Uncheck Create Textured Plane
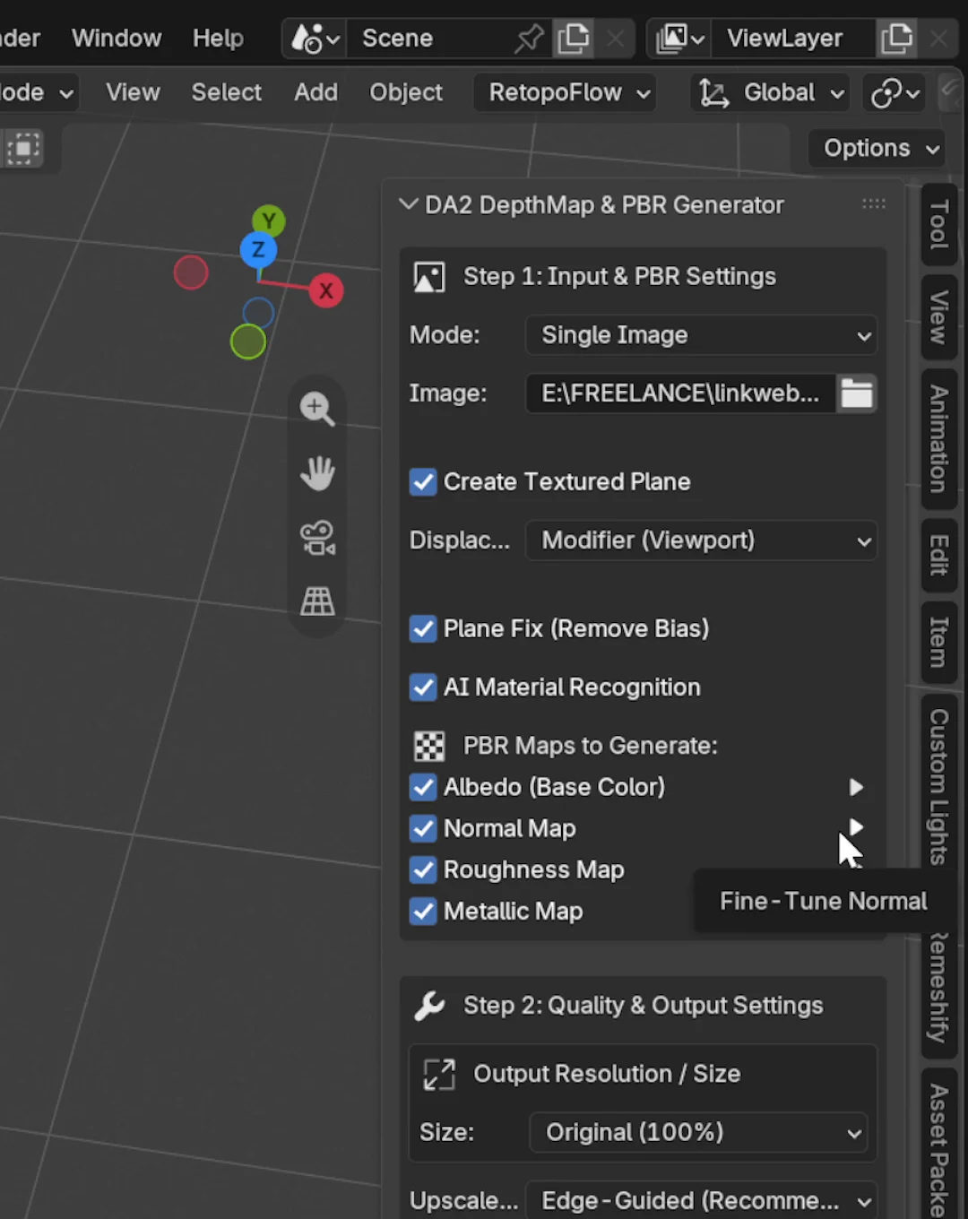 pyautogui.click(x=423, y=482)
